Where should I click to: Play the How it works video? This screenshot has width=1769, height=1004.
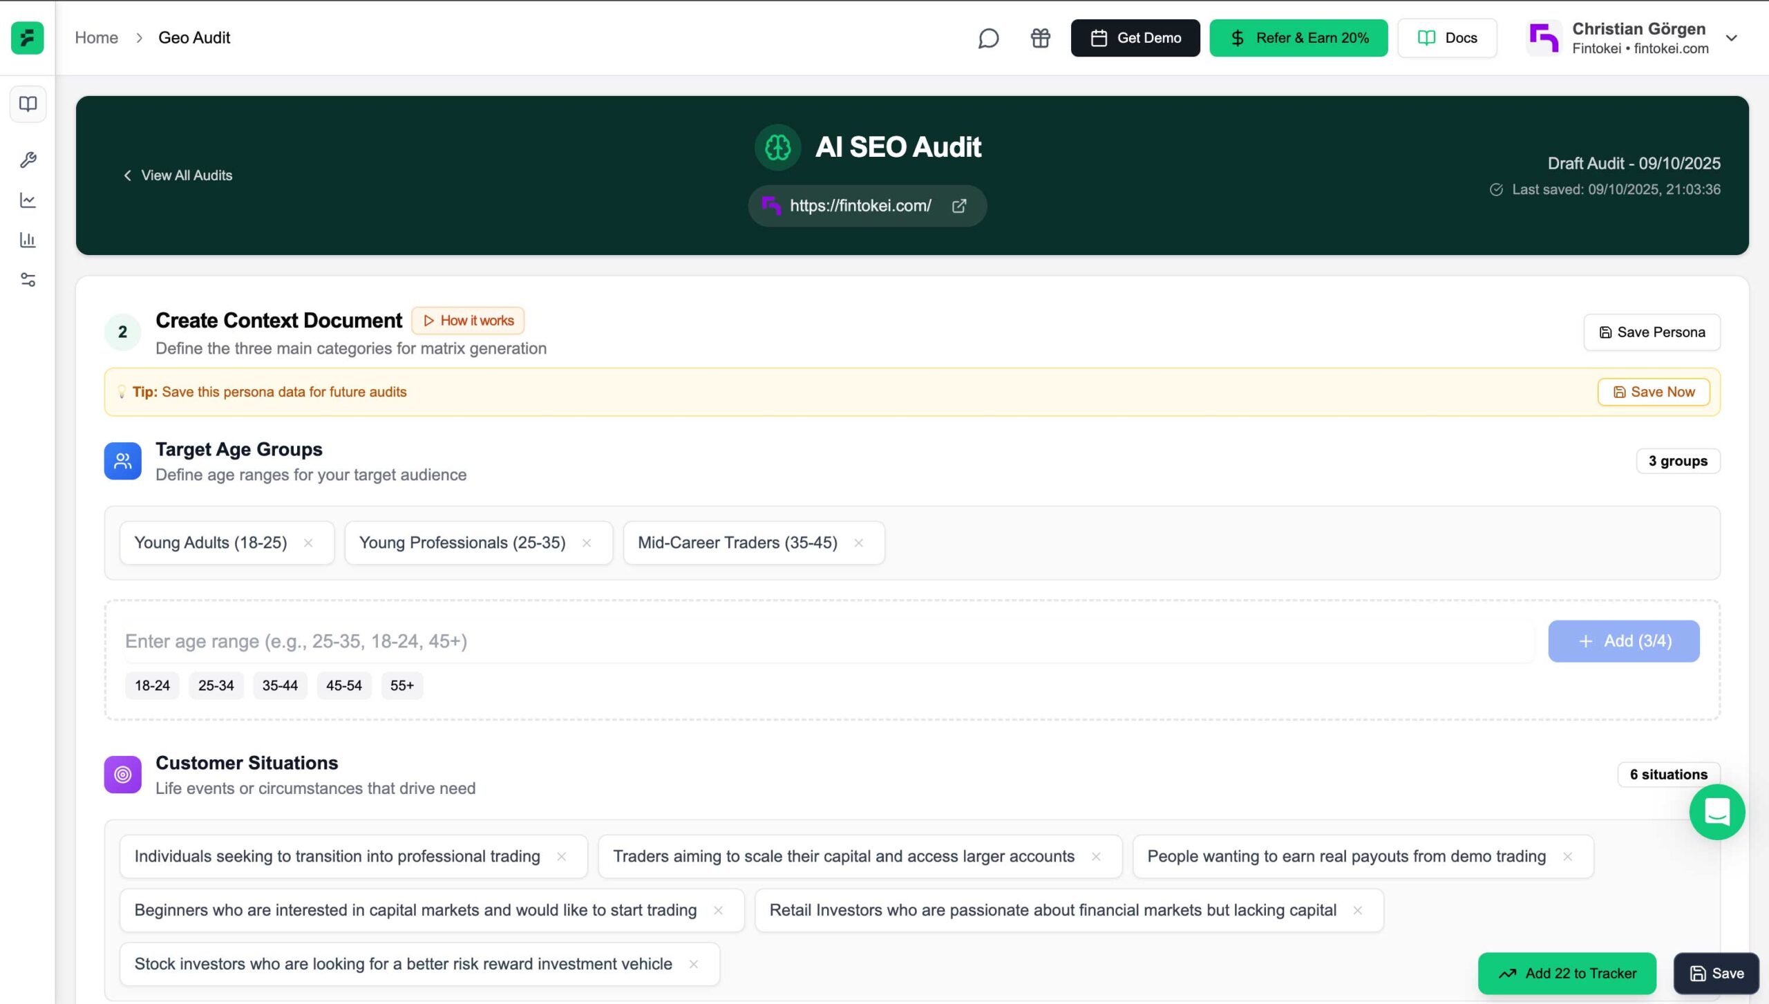(x=468, y=321)
